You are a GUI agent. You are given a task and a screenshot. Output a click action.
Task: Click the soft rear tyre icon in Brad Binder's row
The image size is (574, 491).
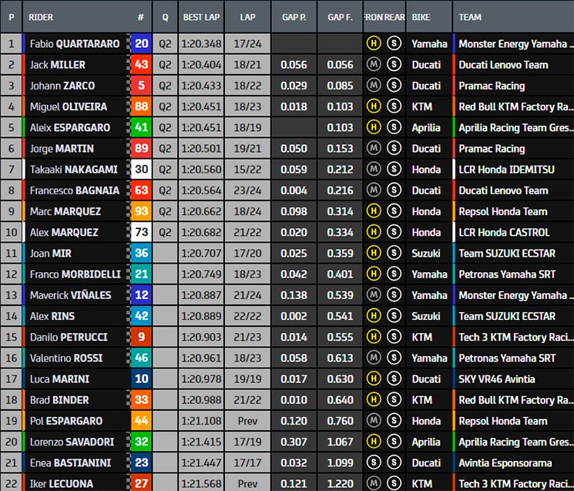(x=394, y=399)
